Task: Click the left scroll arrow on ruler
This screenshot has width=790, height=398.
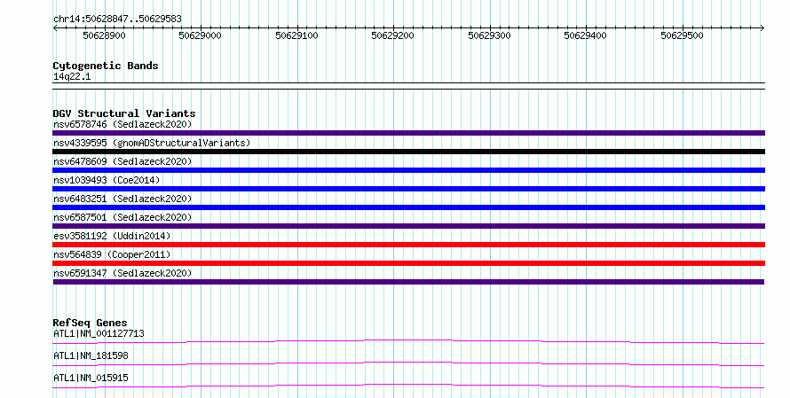Action: 55,28
